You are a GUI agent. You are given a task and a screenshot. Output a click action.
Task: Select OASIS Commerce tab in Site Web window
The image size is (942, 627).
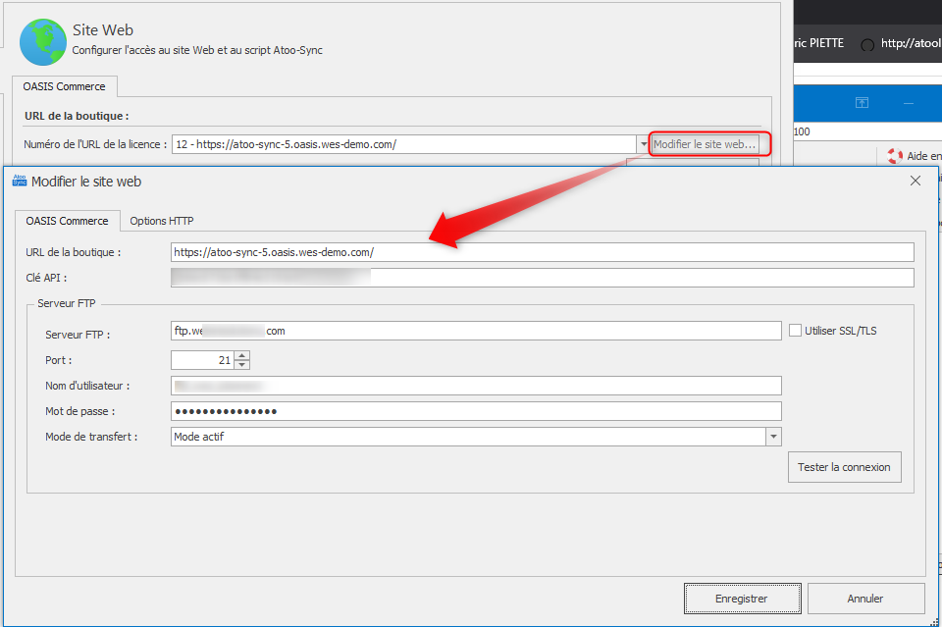[x=65, y=86]
